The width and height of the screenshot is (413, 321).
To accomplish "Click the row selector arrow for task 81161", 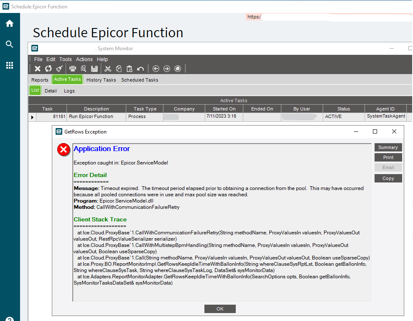I will pos(32,117).
